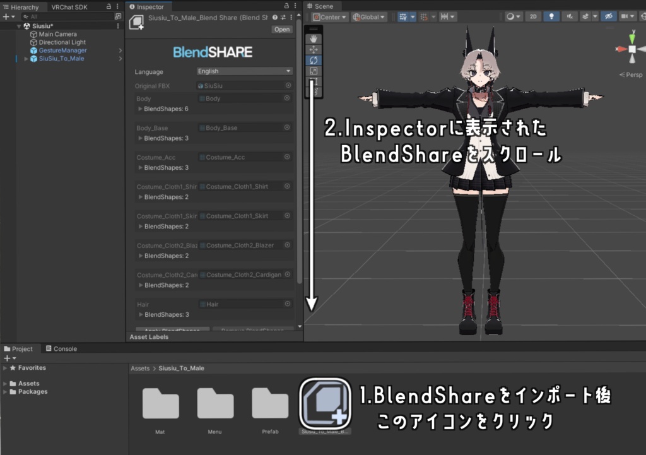The height and width of the screenshot is (455, 646).
Task: Toggle scene lighting bulb icon
Action: coord(551,16)
